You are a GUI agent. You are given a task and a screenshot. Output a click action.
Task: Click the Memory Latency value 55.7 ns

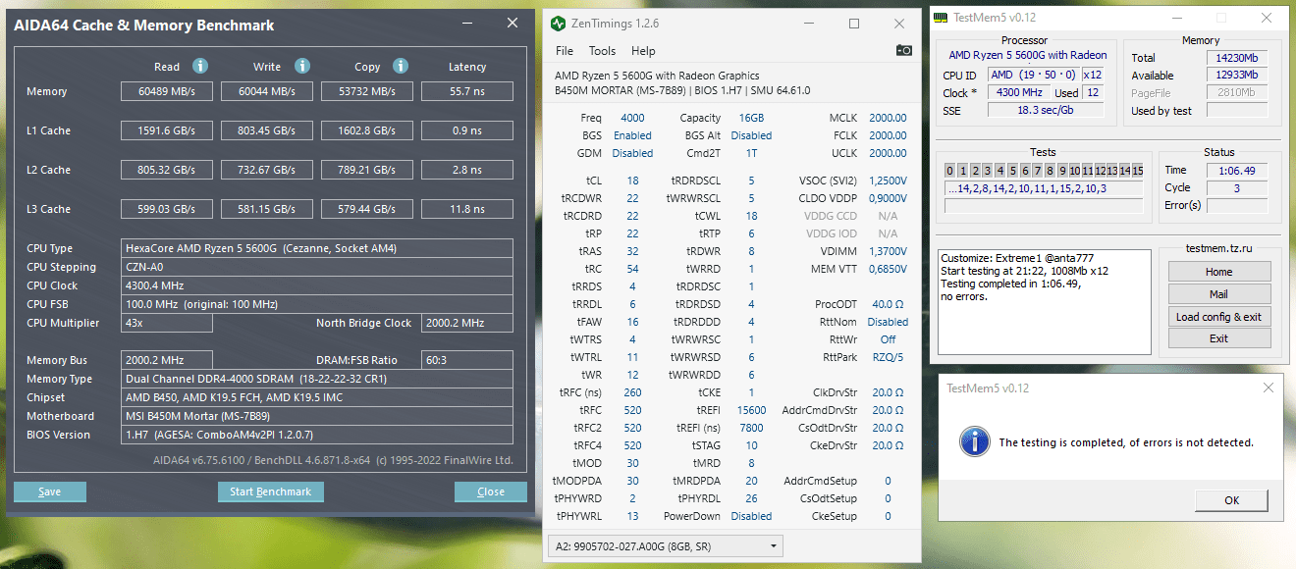pos(467,91)
